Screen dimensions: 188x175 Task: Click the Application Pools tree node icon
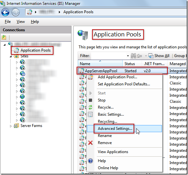tap(16, 50)
